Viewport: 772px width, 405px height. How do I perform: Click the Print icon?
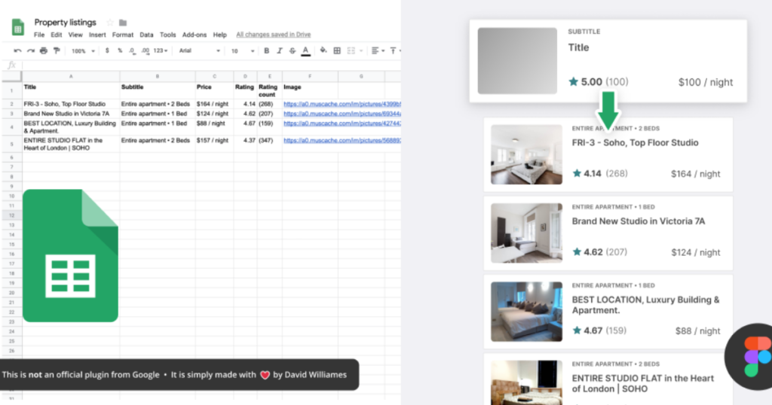44,50
